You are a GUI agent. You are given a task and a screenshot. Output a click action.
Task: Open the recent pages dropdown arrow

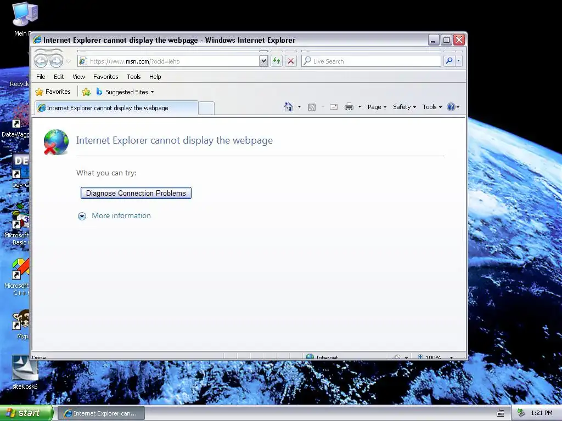pos(69,61)
